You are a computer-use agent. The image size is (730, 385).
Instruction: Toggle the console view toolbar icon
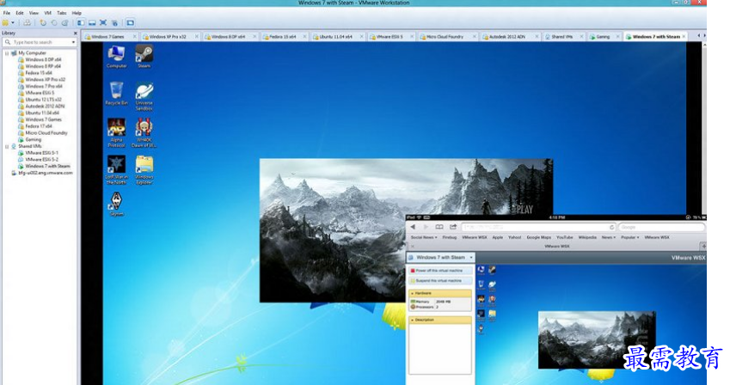coord(131,22)
